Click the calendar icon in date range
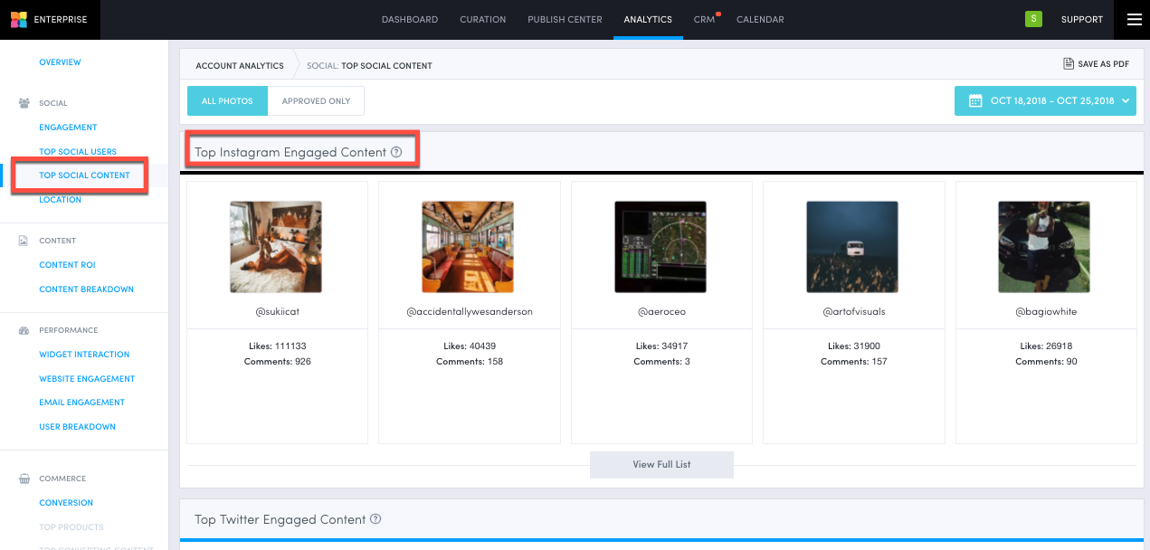1150x550 pixels. 974,101
